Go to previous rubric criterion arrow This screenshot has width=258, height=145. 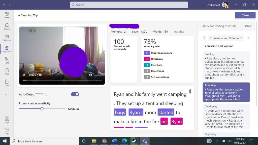(x=204, y=38)
